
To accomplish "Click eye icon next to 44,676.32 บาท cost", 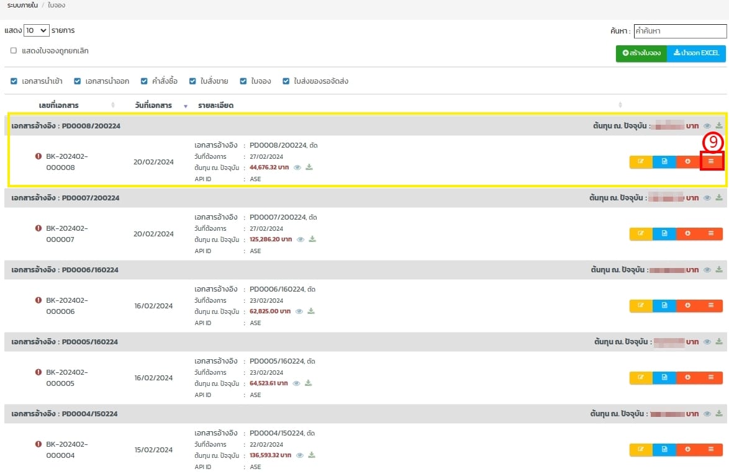I will [297, 168].
